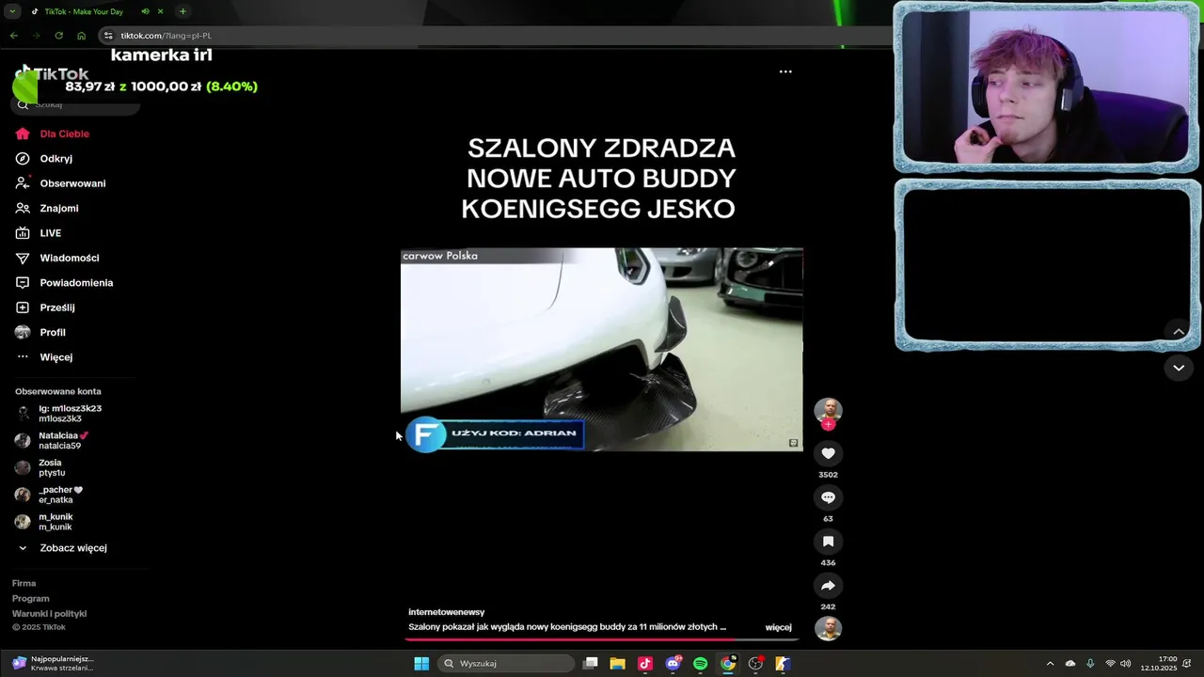Open the spinning sound disc avatar

828,628
